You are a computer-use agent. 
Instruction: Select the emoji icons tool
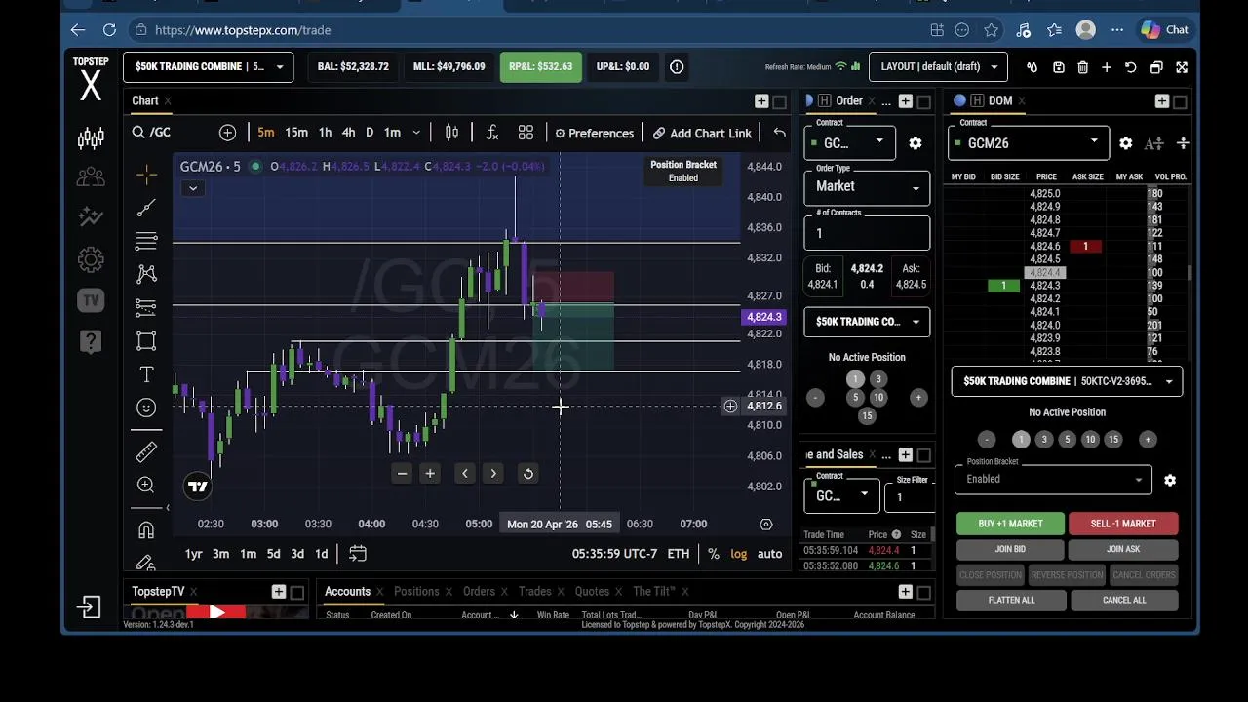[x=146, y=408]
